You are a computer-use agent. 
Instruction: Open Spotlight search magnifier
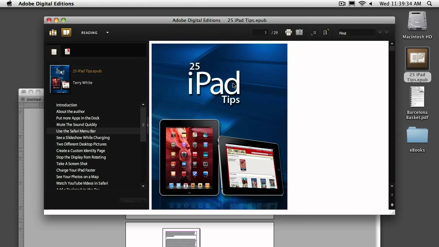(429, 4)
